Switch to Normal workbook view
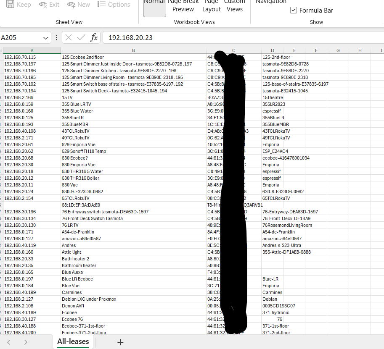This screenshot has width=384, height=349. click(154, 8)
